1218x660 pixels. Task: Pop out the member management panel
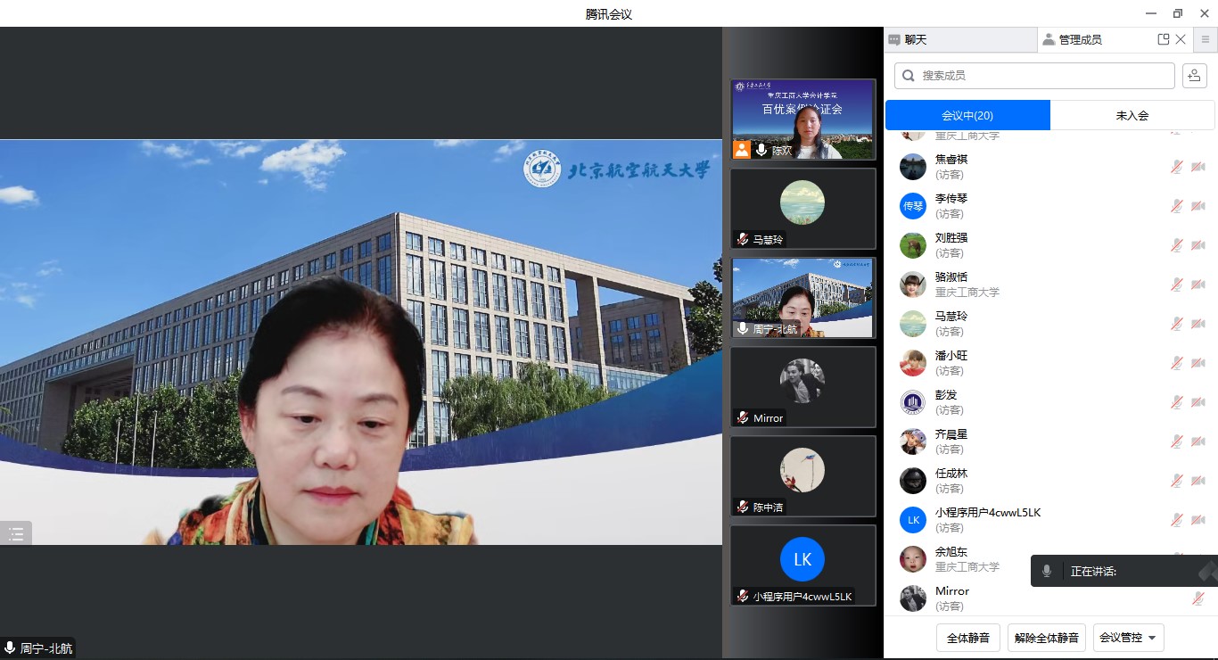[1163, 39]
